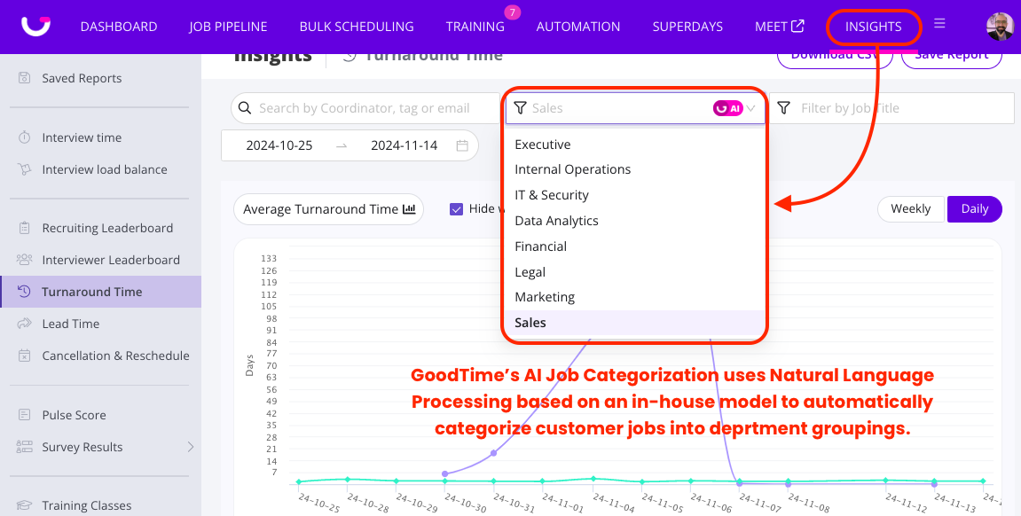This screenshot has width=1021, height=516.
Task: Go to JOB PIPELINE
Action: pos(228,27)
